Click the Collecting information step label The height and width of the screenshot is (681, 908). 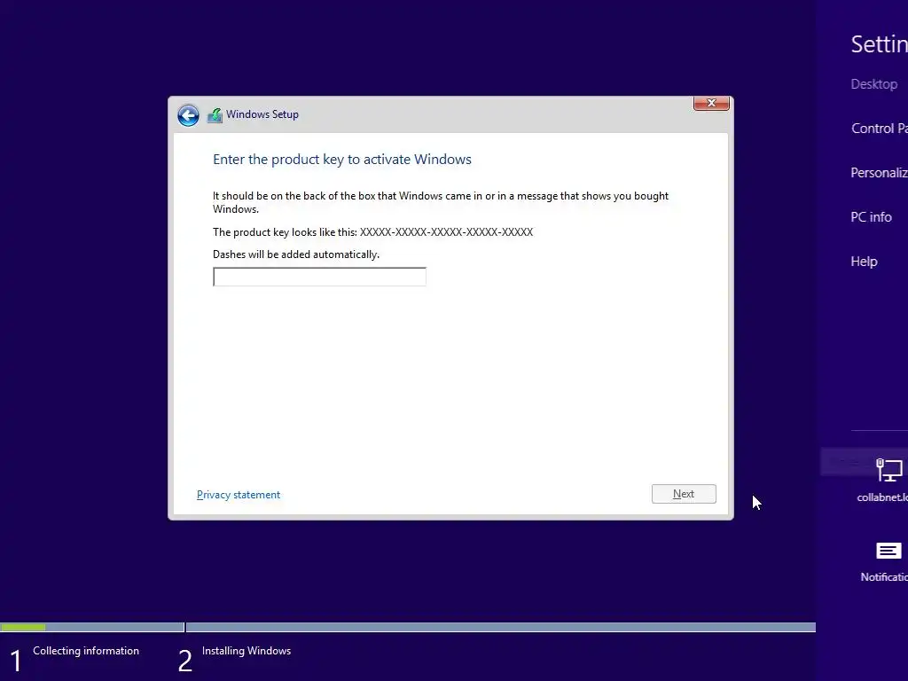click(x=86, y=651)
